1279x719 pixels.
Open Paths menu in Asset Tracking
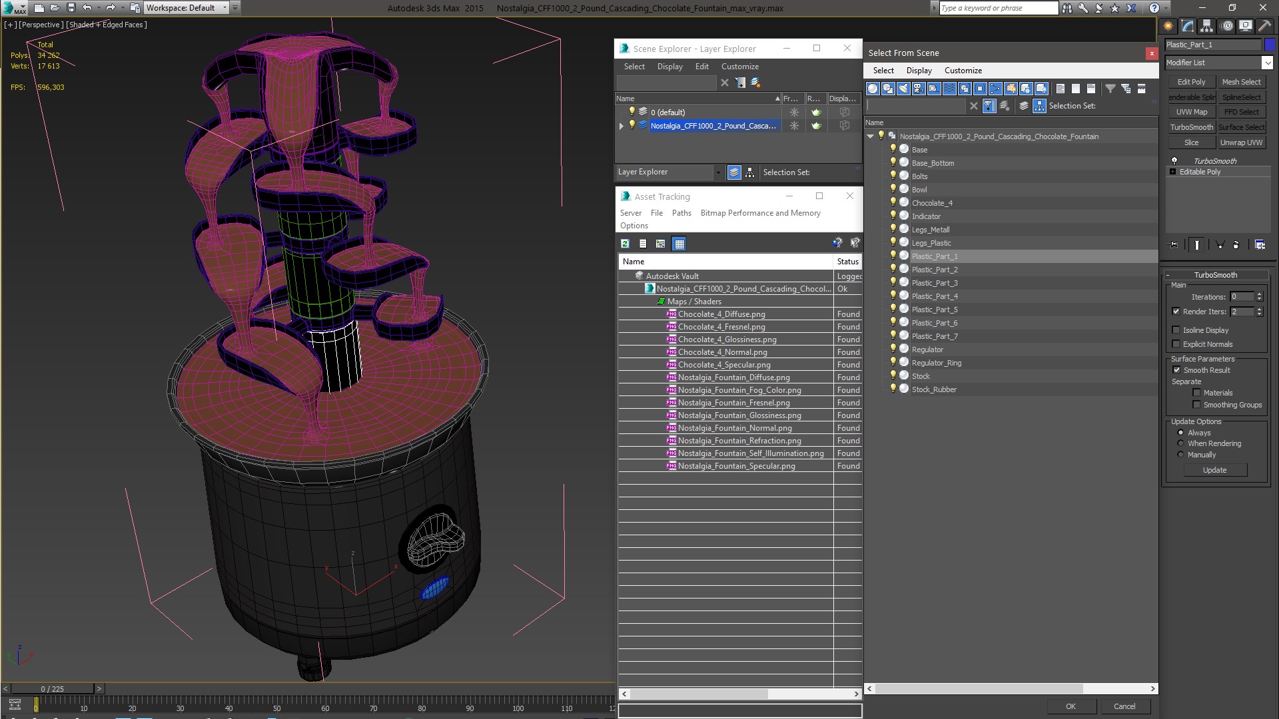point(681,213)
